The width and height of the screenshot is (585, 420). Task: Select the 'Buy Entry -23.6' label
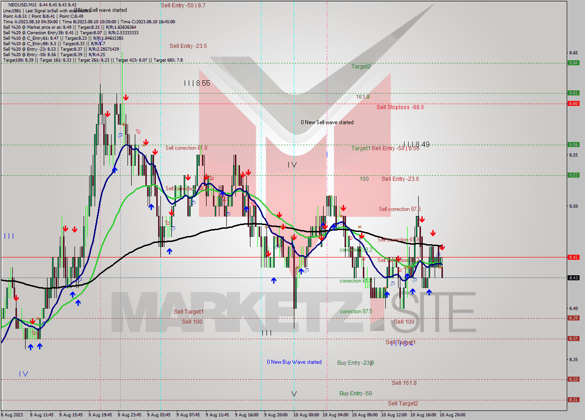pos(356,362)
